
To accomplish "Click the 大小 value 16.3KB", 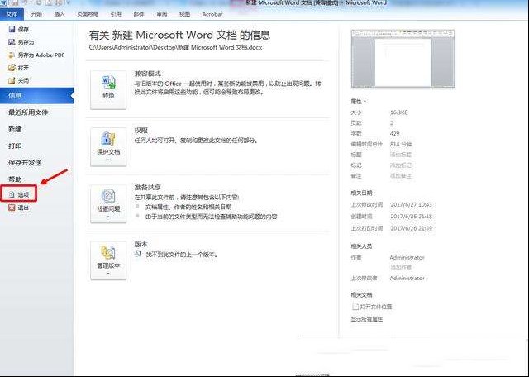I will (x=398, y=112).
